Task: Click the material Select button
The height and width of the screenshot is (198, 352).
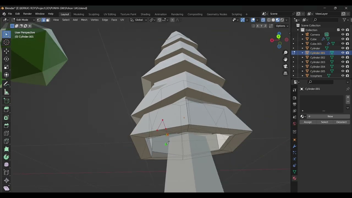Action: pos(324,122)
